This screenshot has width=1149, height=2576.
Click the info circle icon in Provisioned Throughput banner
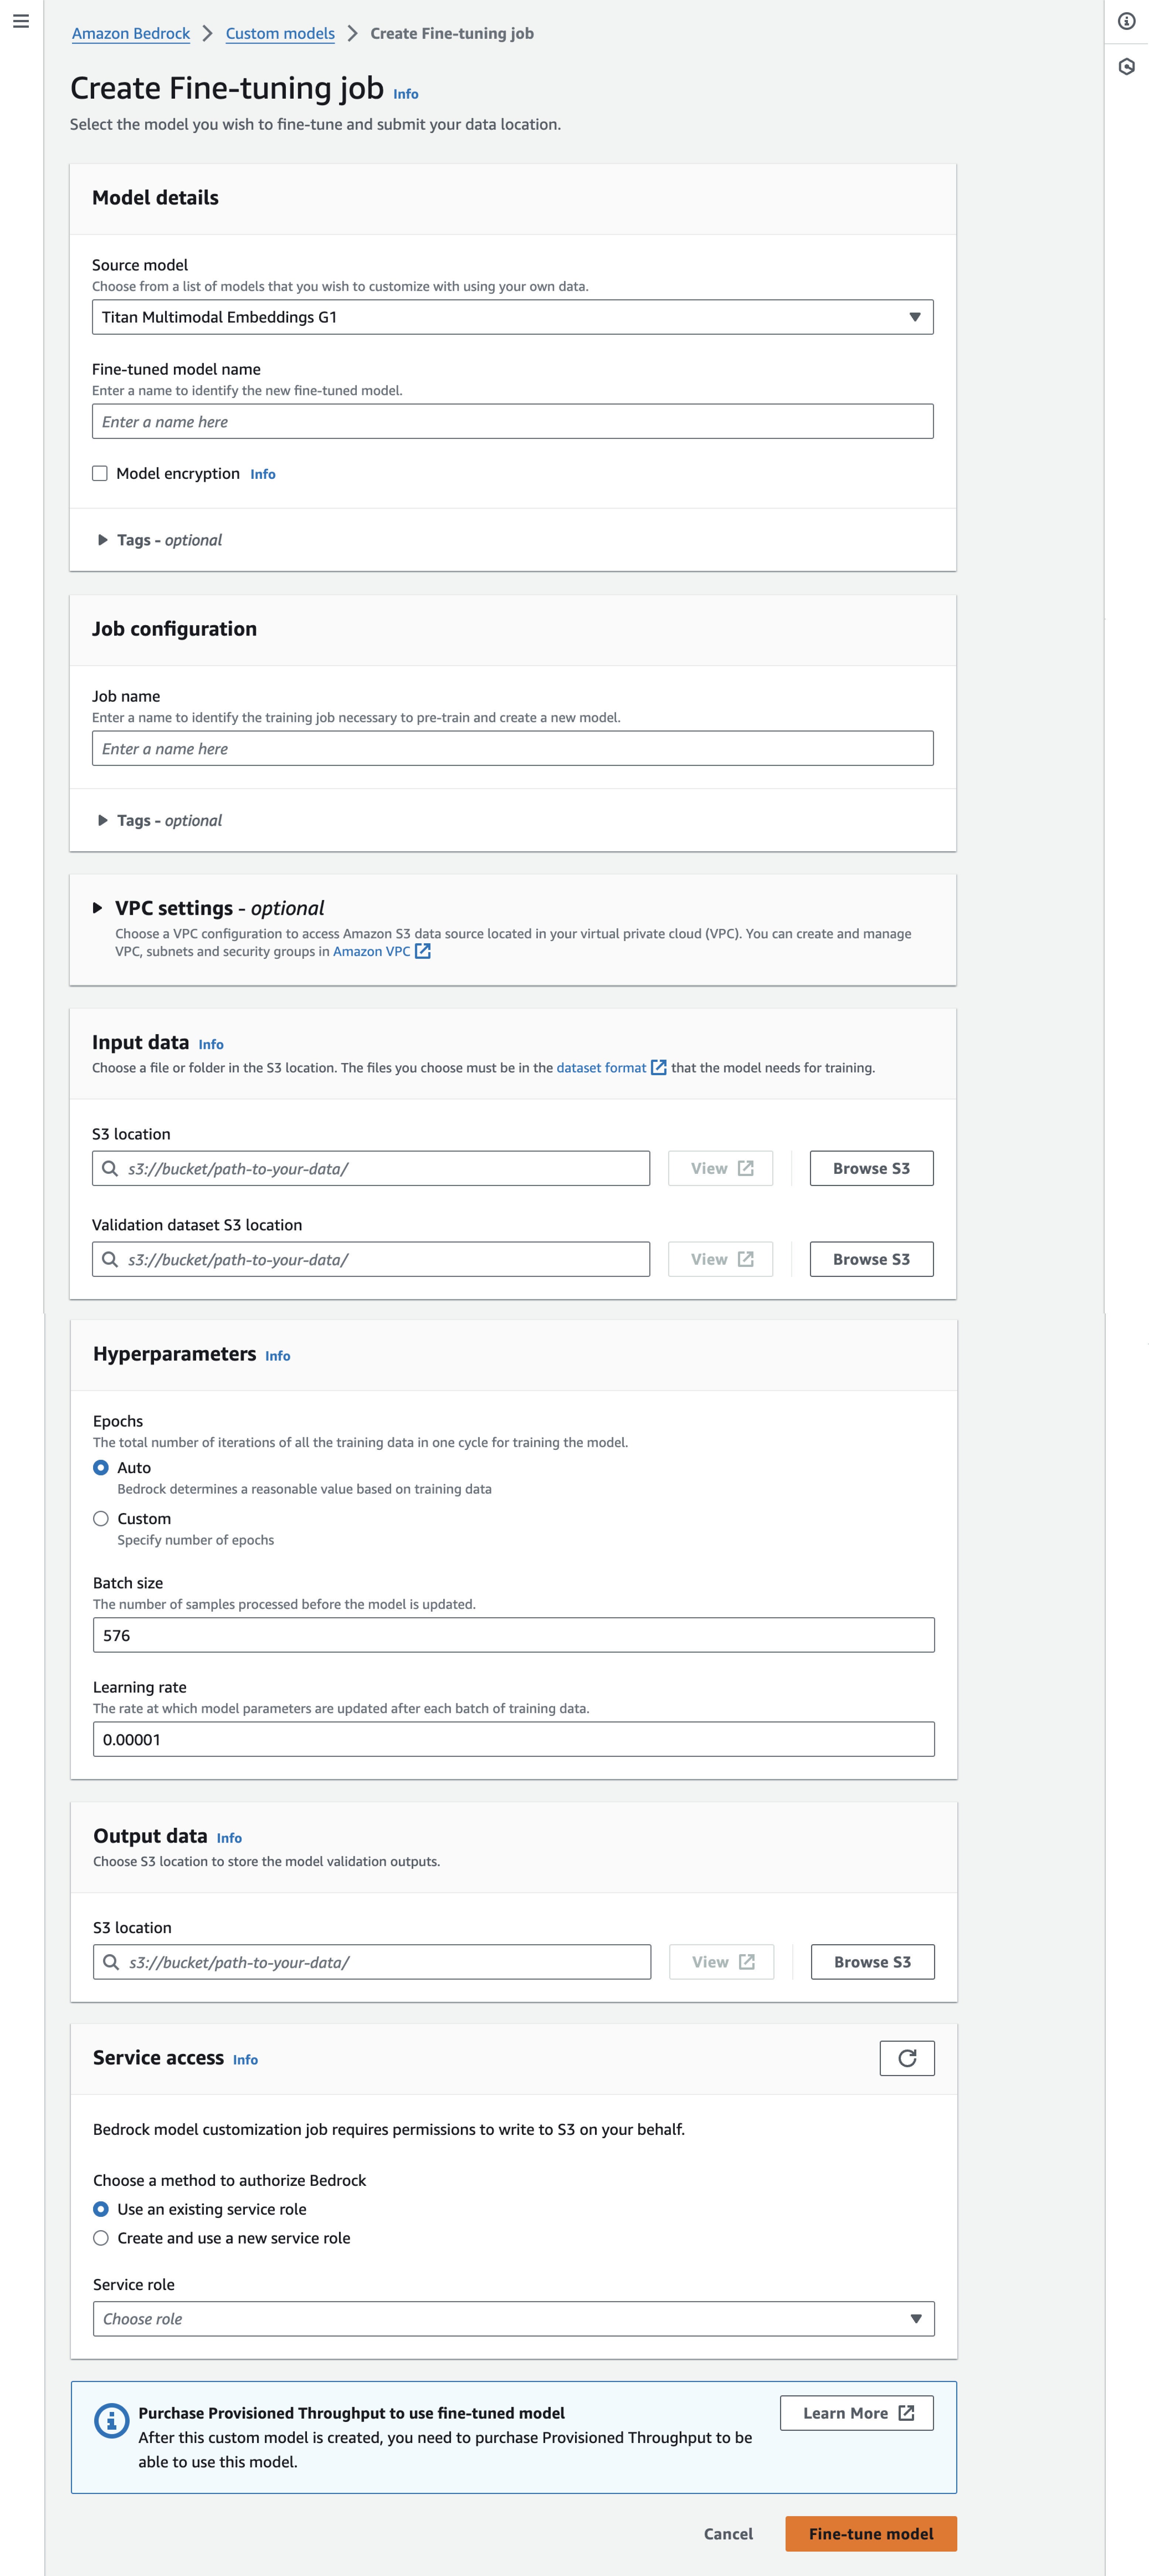click(111, 2421)
